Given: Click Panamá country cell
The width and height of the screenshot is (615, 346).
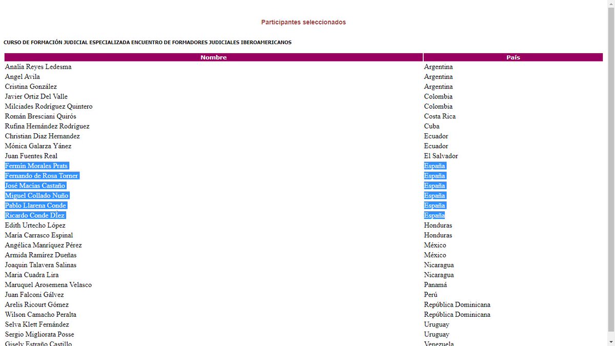Looking at the screenshot, I should (x=436, y=285).
